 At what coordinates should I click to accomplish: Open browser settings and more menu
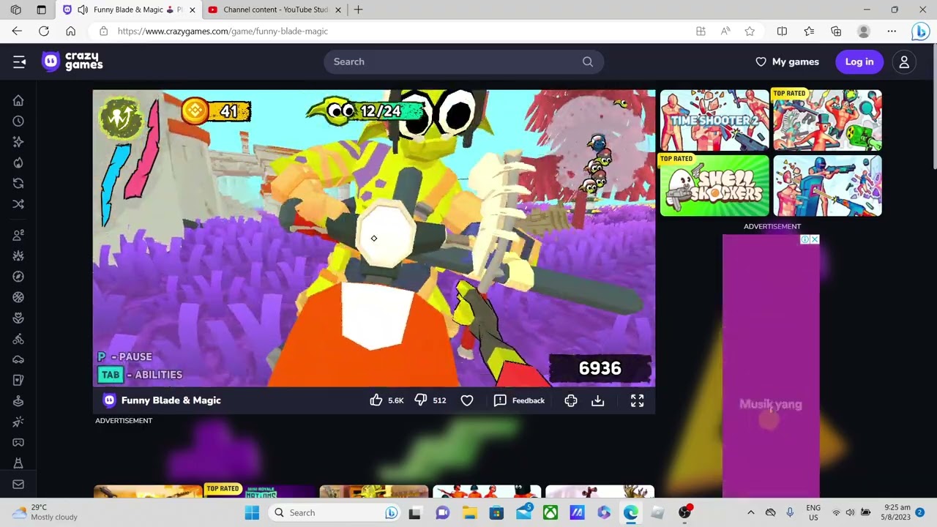click(892, 31)
